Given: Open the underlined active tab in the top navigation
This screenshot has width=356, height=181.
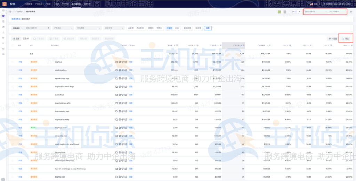Looking at the screenshot, I should 75,4.
